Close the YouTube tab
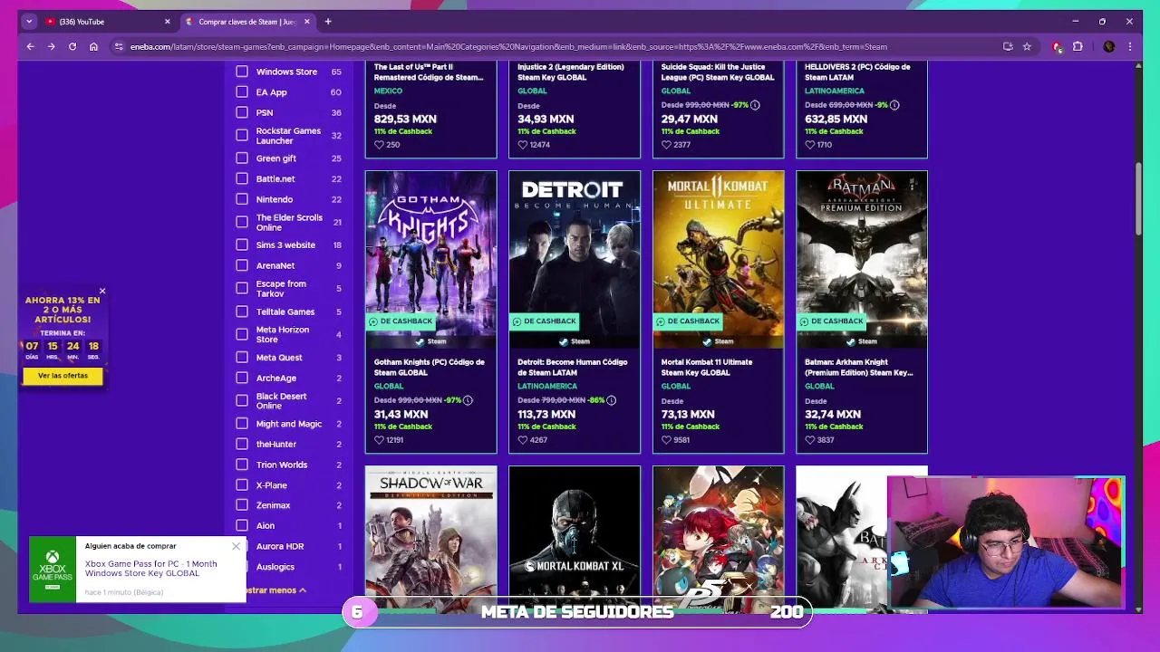The width and height of the screenshot is (1160, 652). coord(167,21)
